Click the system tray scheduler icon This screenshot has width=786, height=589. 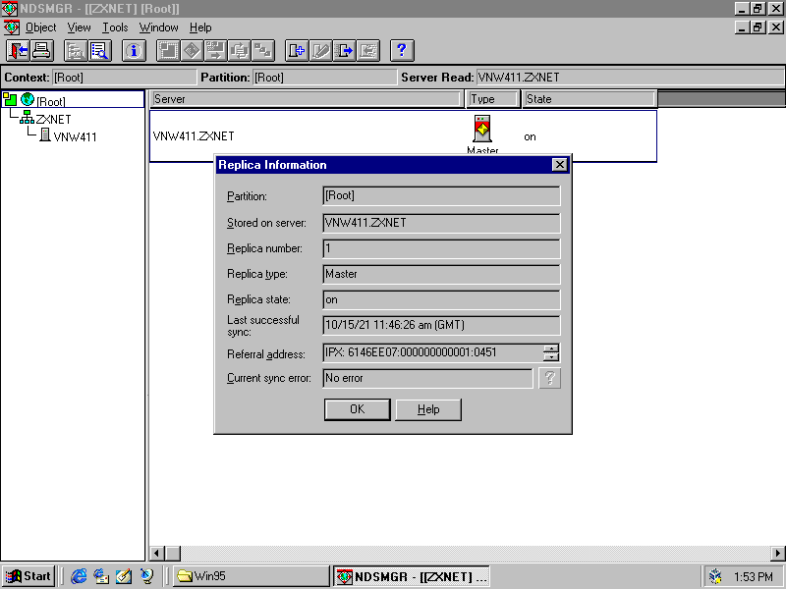coord(716,576)
